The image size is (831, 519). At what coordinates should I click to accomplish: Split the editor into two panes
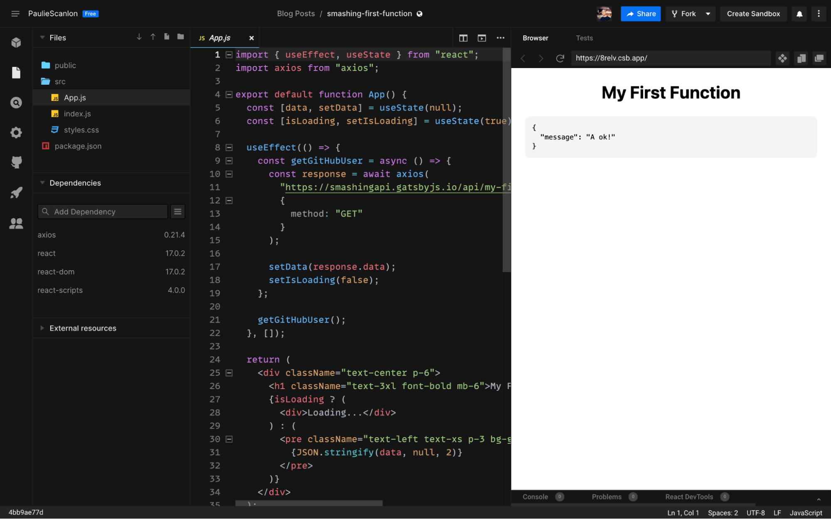click(x=463, y=38)
